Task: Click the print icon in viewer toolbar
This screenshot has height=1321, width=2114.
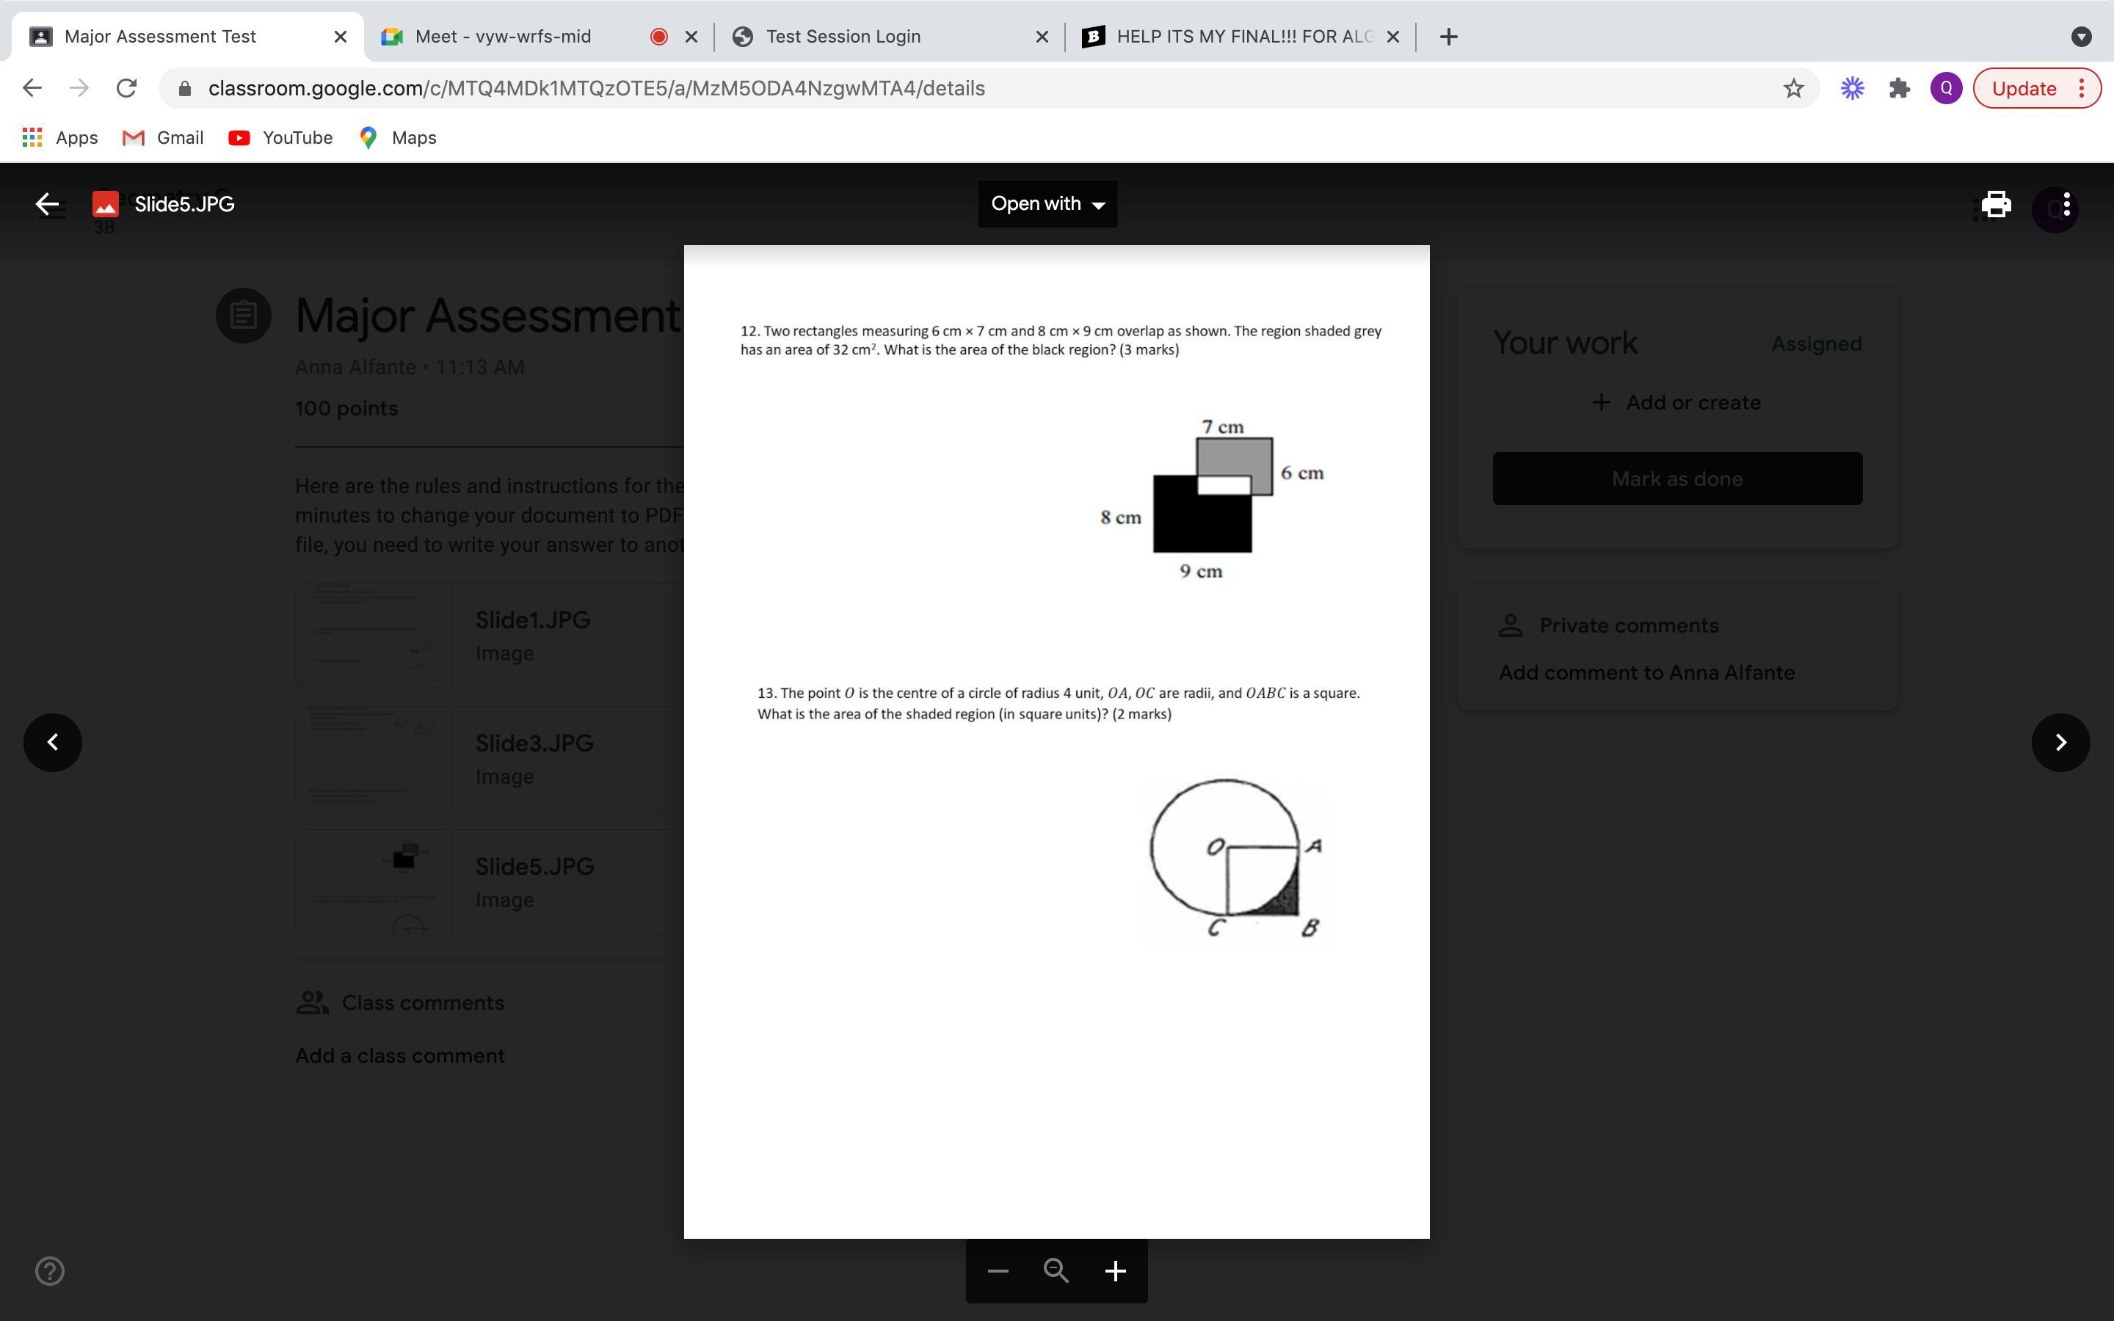Action: click(1996, 205)
